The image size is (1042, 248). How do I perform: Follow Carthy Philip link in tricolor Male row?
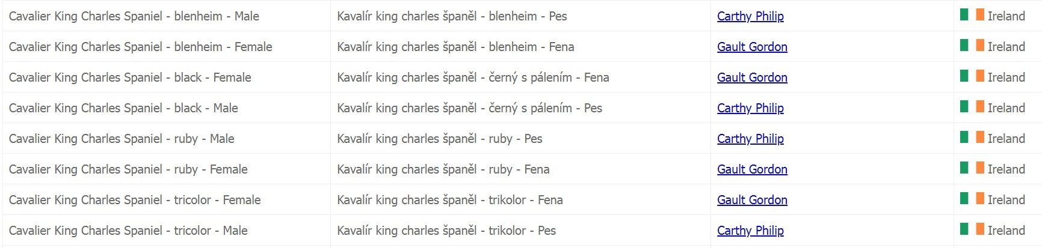tap(750, 231)
